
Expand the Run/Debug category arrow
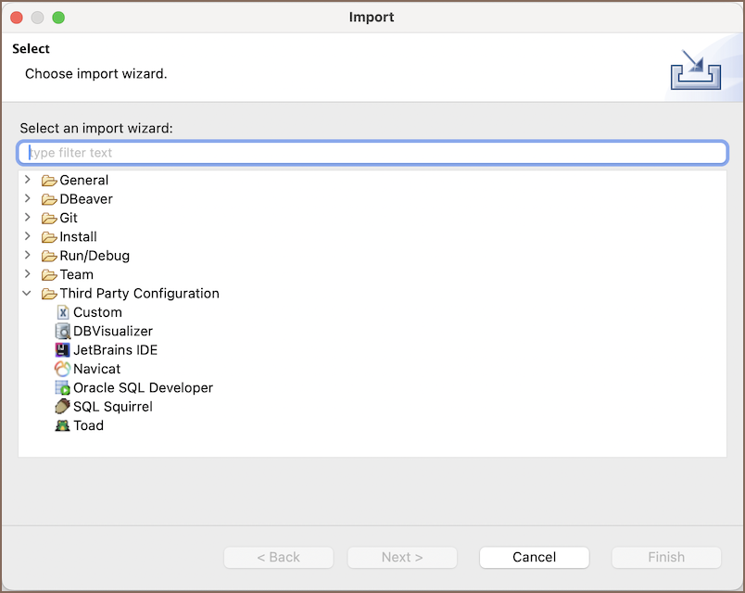click(28, 256)
